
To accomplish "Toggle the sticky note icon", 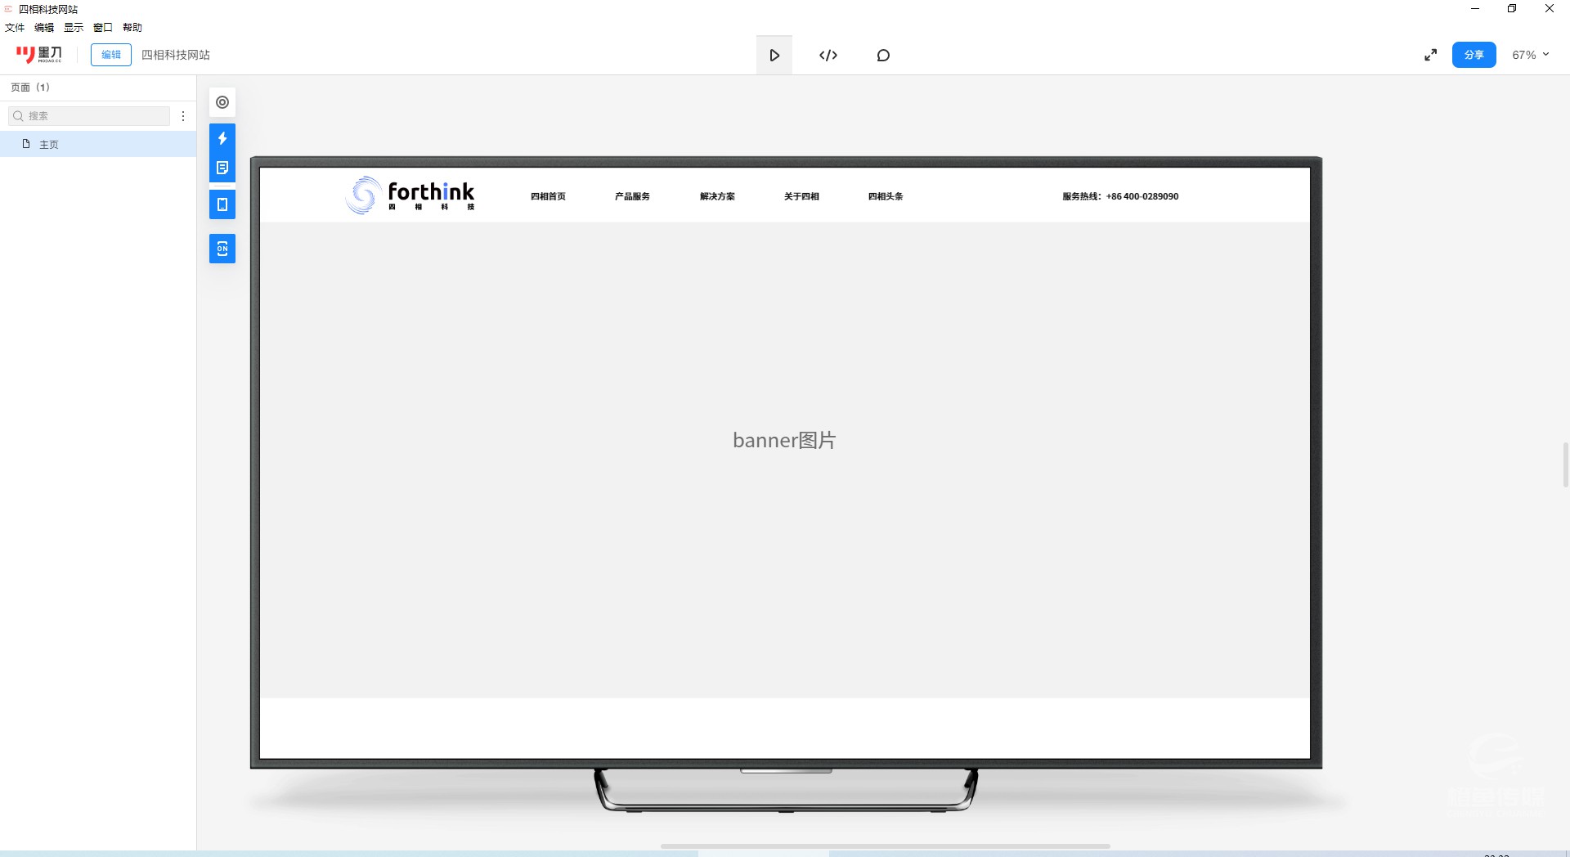I will click(x=222, y=168).
